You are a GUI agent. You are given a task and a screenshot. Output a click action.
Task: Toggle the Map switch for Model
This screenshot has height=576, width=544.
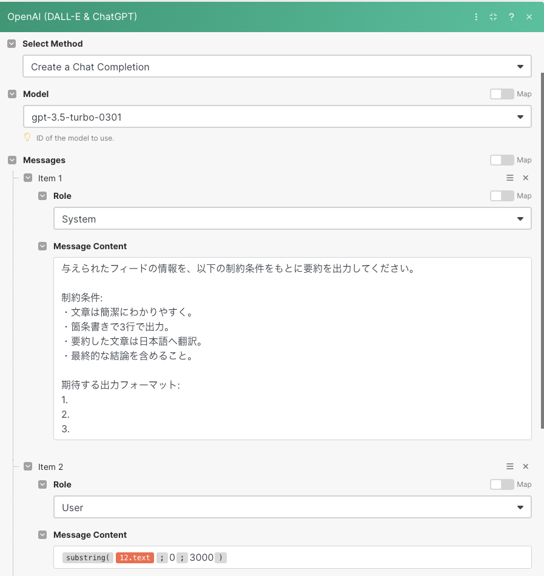point(502,94)
